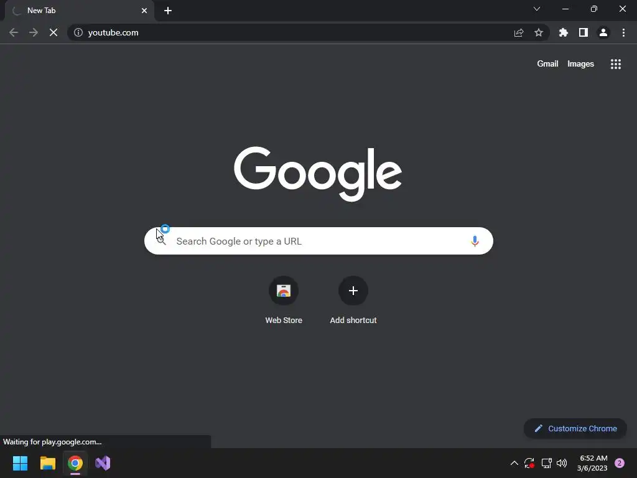Open the Gmail link
The height and width of the screenshot is (478, 637).
tap(547, 64)
